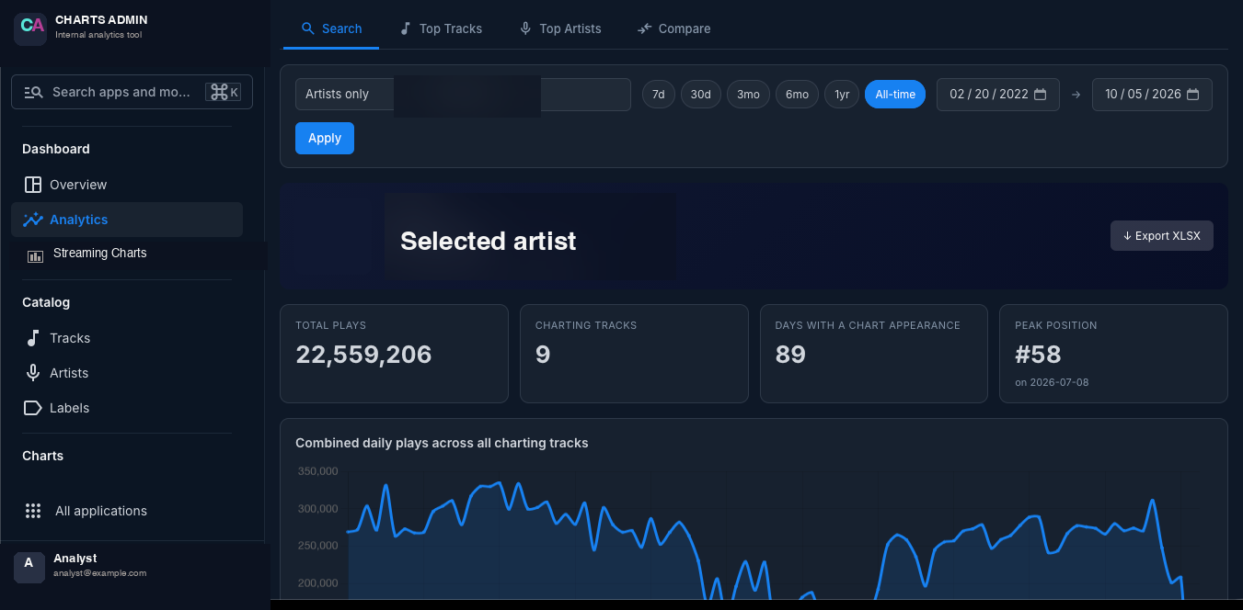Click the microphone icon on Top Artists tab
Screen dimensions: 1243x610
(x=525, y=28)
